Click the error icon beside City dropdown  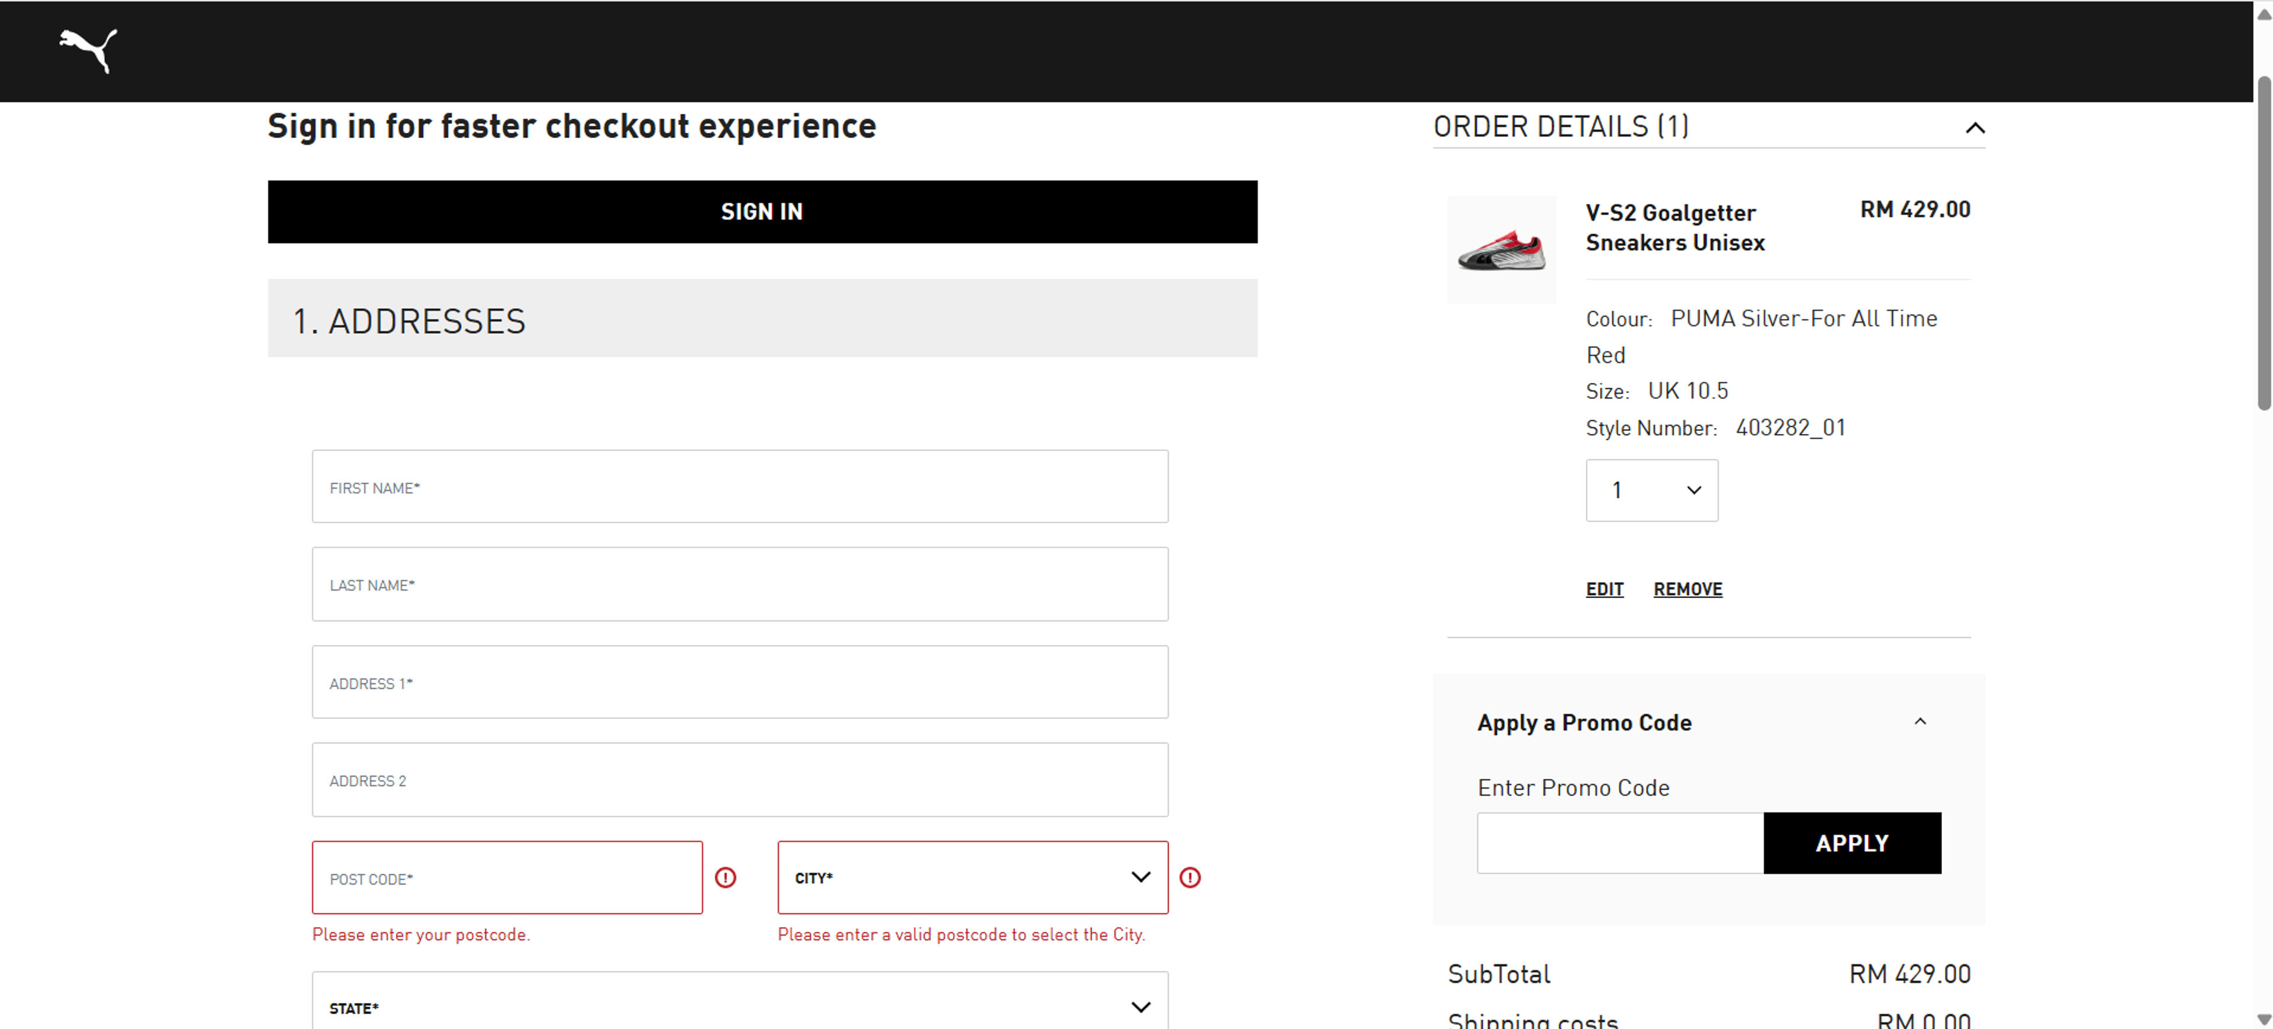click(1190, 877)
